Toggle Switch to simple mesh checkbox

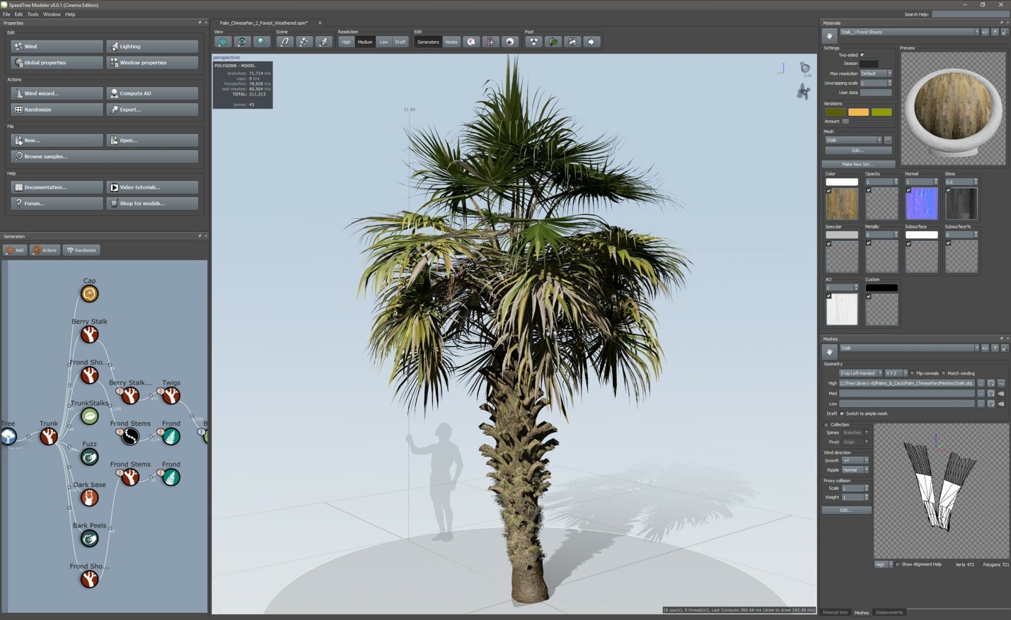click(842, 414)
